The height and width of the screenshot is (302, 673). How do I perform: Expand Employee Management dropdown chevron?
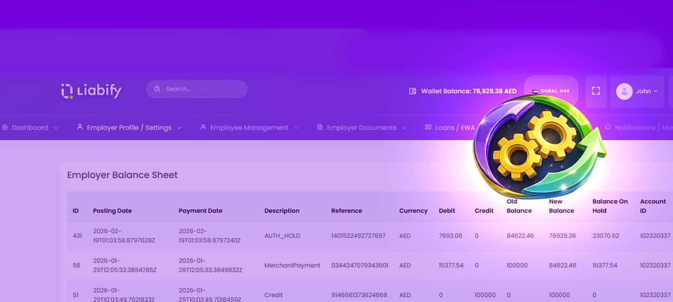(296, 128)
